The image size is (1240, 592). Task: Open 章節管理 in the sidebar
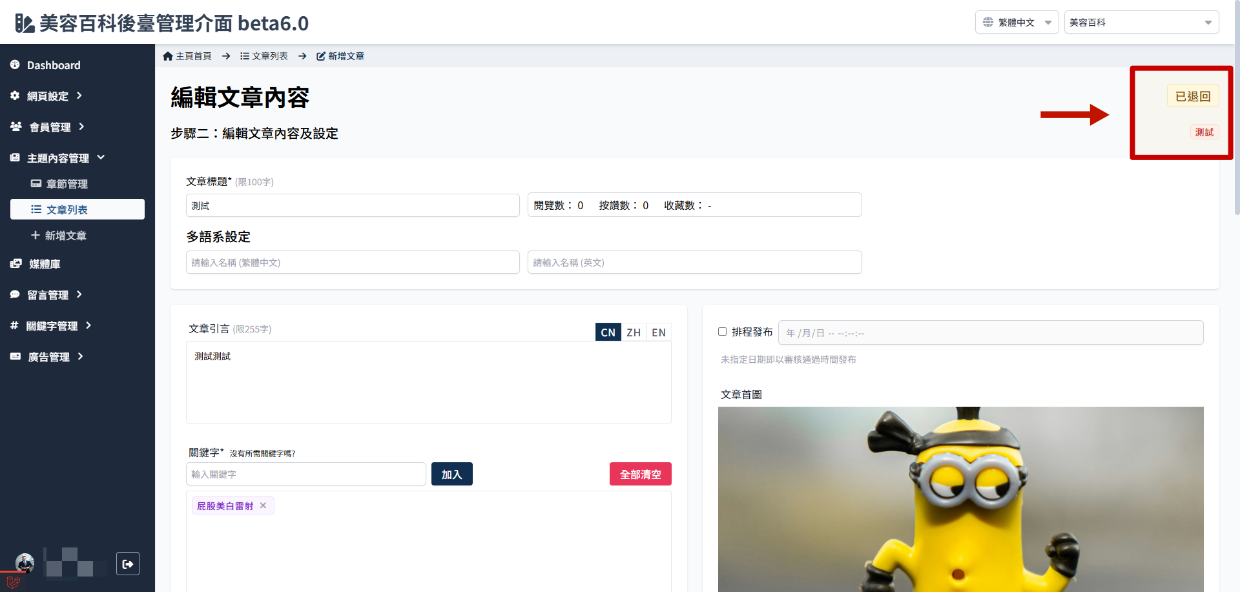(67, 184)
